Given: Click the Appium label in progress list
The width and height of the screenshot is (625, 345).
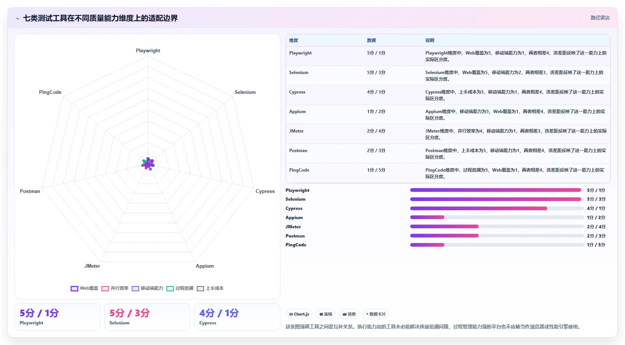Looking at the screenshot, I should click(x=294, y=218).
